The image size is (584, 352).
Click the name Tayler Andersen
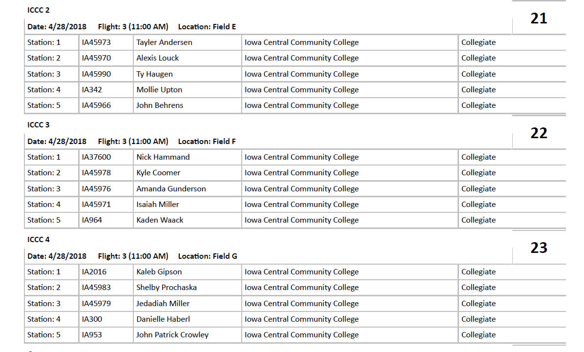coord(164,42)
